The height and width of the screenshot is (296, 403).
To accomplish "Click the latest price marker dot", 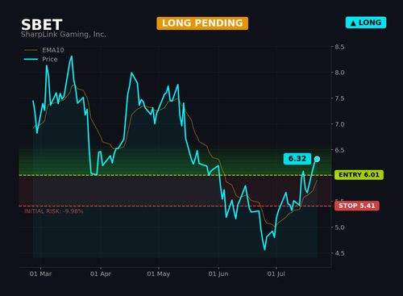I will (x=317, y=159).
